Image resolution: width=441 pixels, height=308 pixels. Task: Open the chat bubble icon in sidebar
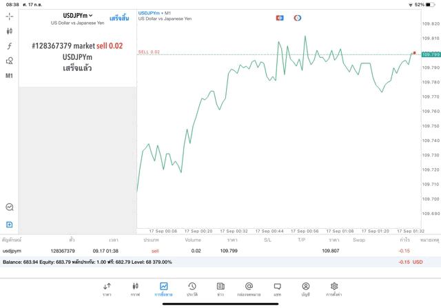click(10, 207)
